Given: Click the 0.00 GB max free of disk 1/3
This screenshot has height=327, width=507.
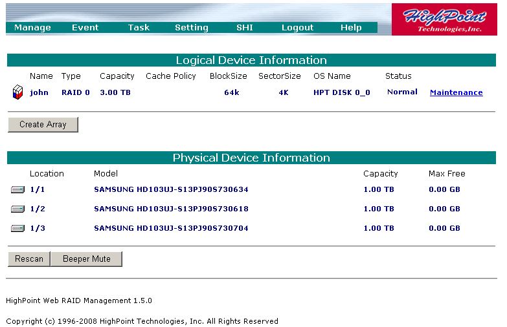Looking at the screenshot, I should [444, 228].
